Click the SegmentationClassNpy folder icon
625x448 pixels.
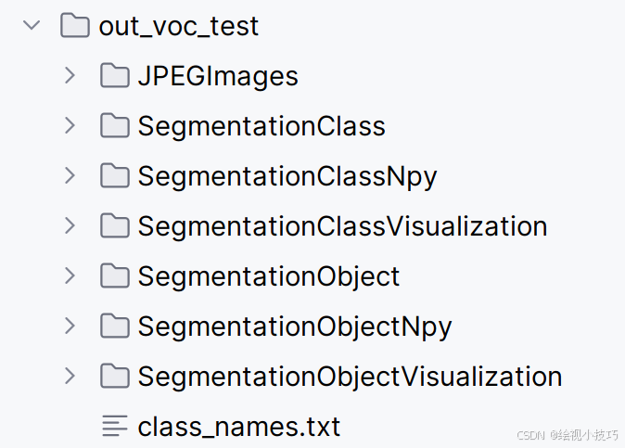point(114,175)
